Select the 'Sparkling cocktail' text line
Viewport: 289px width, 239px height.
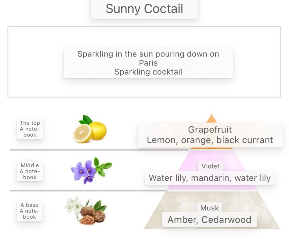pyautogui.click(x=148, y=72)
